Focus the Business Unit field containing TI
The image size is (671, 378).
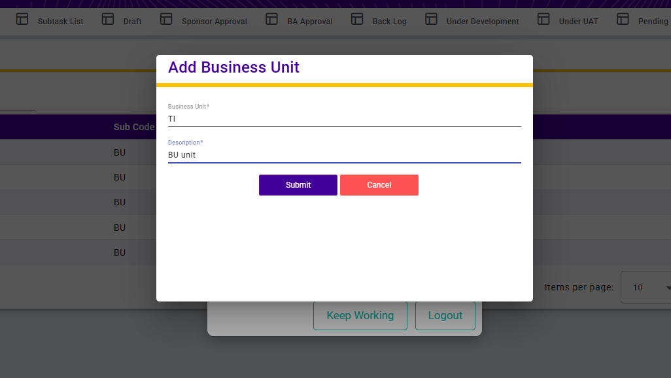(x=344, y=119)
